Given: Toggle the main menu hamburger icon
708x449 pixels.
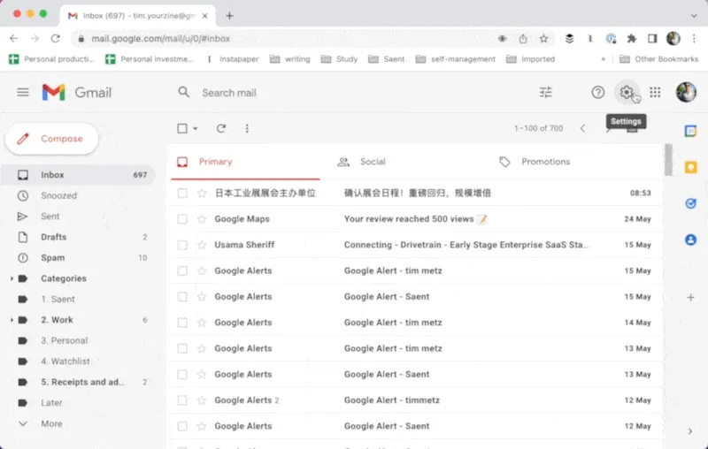Looking at the screenshot, I should [23, 93].
